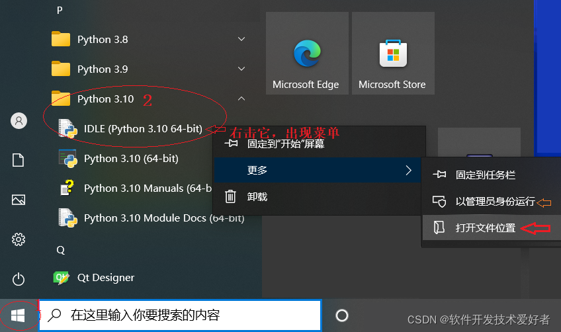The width and height of the screenshot is (561, 332).
Task: Launch Python 3.10 (64-bit) icon
Action: pyautogui.click(x=68, y=159)
